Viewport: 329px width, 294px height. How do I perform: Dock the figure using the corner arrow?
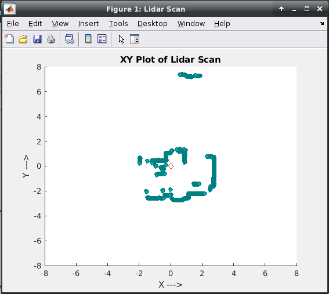pos(322,24)
